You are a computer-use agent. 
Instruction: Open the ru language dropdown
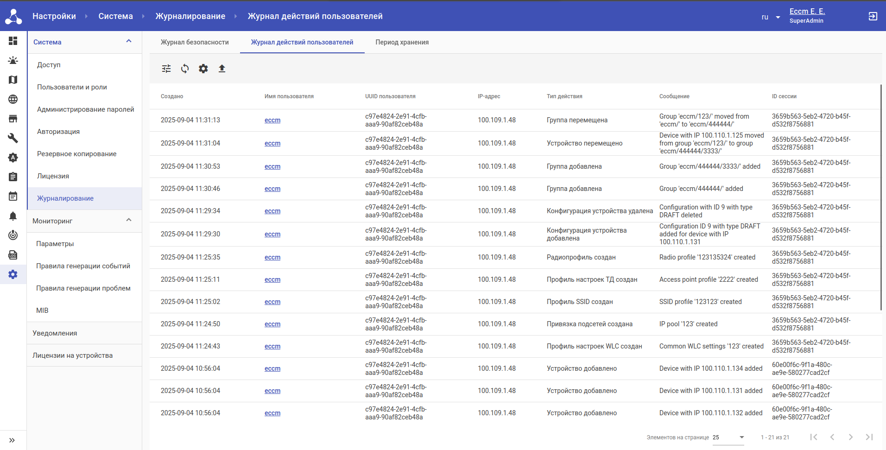coord(771,17)
